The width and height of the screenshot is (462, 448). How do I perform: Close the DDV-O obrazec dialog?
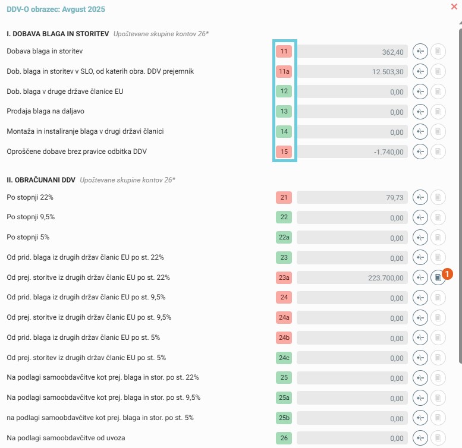point(455,7)
